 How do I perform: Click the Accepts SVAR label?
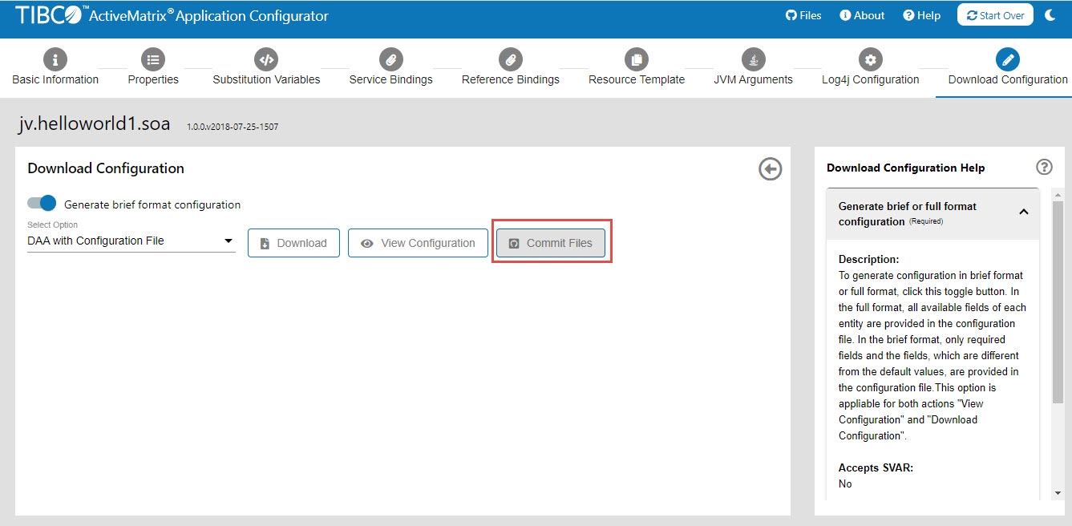[x=876, y=467]
